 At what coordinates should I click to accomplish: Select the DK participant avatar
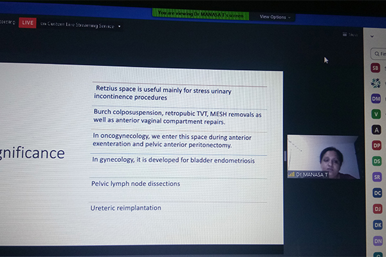[378, 224]
